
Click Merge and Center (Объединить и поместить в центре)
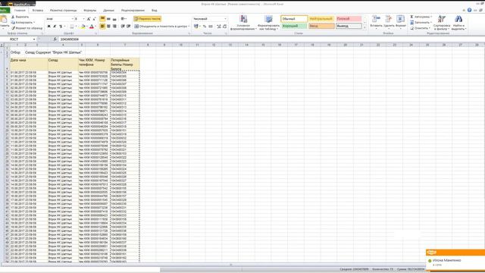click(x=161, y=27)
